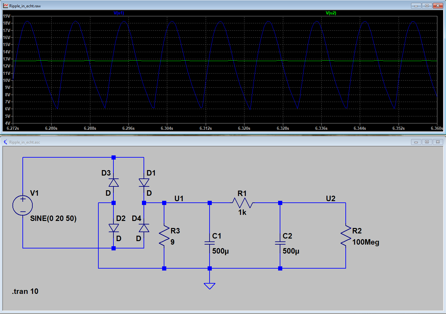446x314 pixels.
Task: Click the SINE(0 20 50) source value text
Action: 53,218
